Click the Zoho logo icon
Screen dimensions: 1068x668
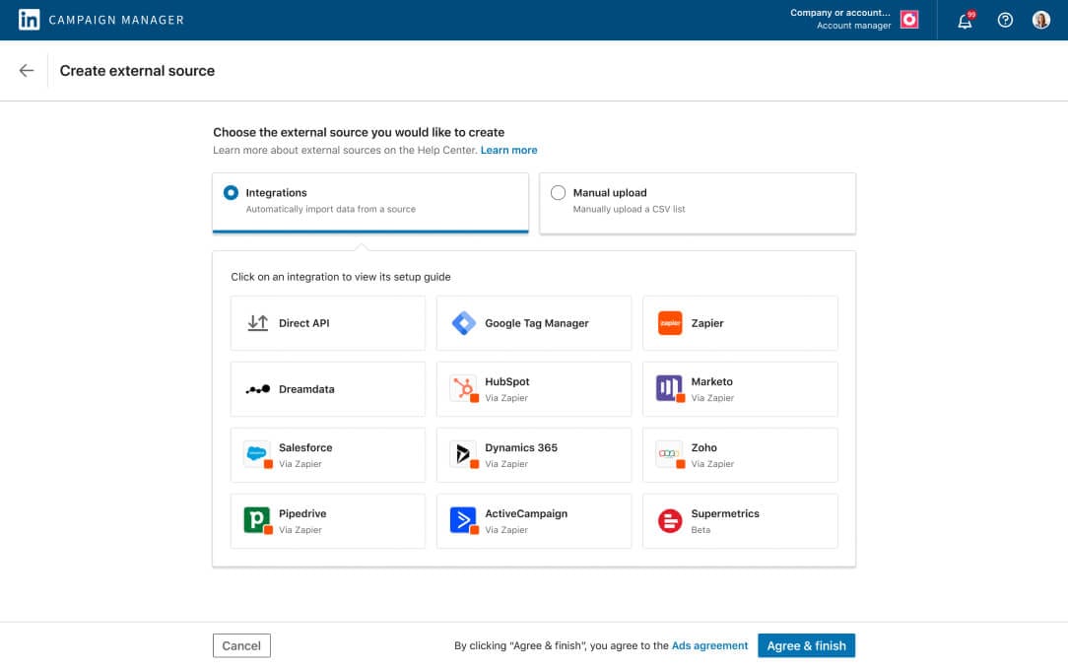670,454
